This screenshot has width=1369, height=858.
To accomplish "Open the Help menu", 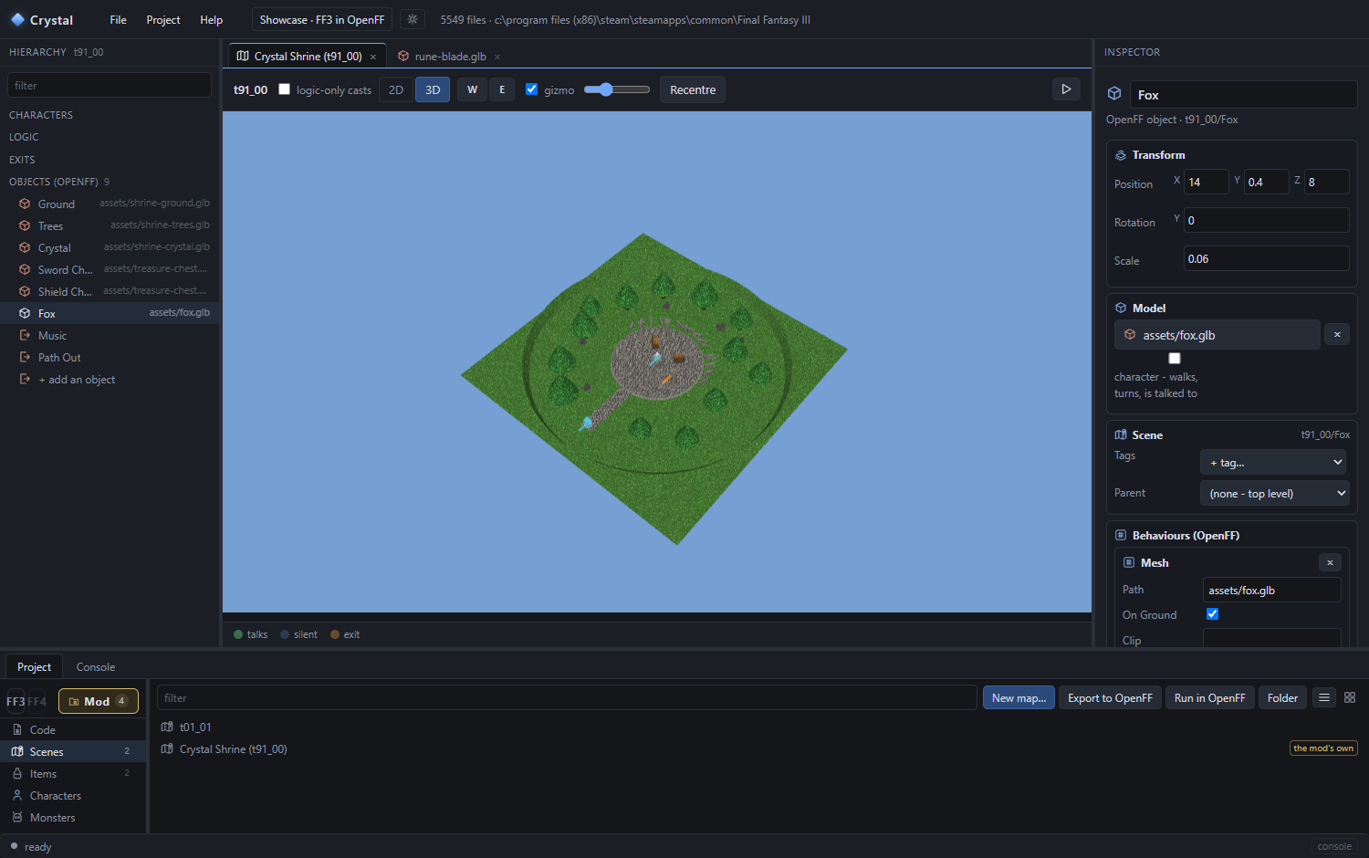I will coord(212,19).
